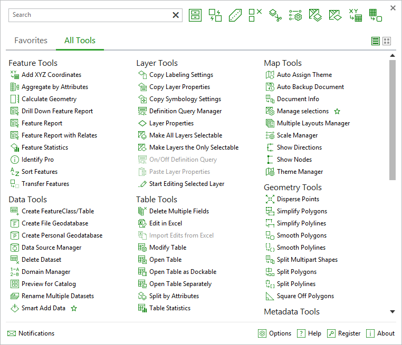Open the Options dialog
This screenshot has width=402, height=345.
(x=274, y=333)
